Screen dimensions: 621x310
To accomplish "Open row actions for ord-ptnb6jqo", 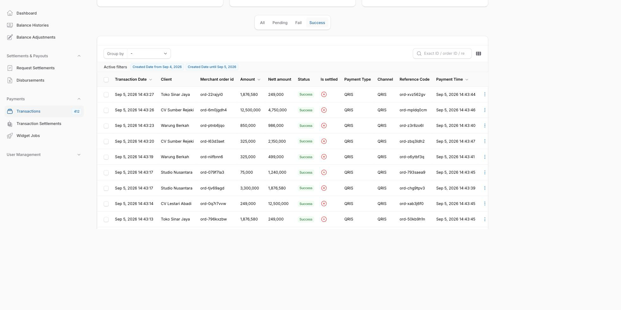I will click(485, 126).
